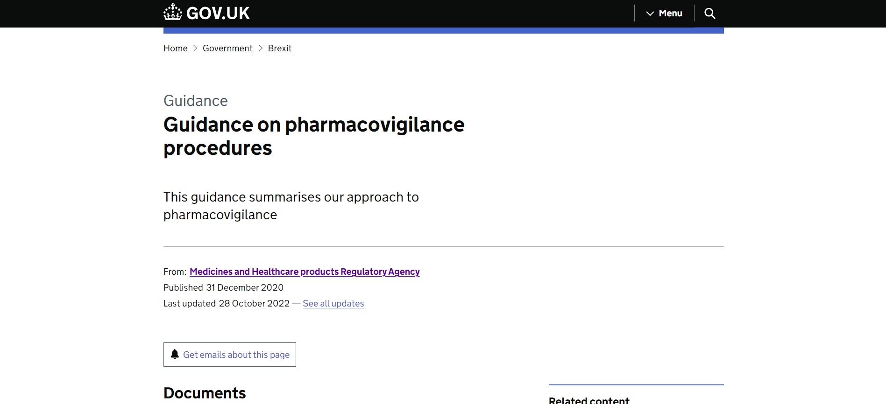Click the Documents section heading
This screenshot has width=886, height=404.
205,393
